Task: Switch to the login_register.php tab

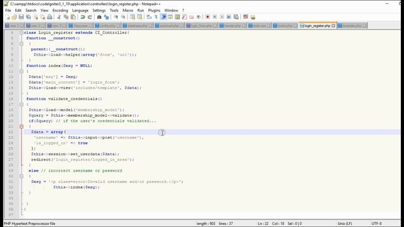Action: click(318, 26)
